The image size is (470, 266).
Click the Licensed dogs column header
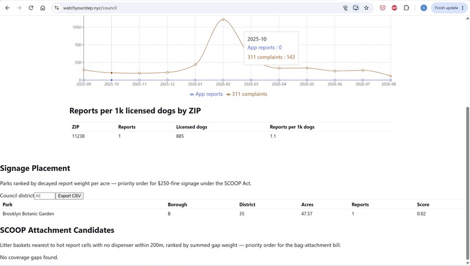191,127
